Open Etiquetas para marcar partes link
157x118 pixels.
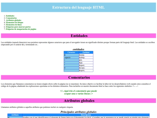(18, 27)
